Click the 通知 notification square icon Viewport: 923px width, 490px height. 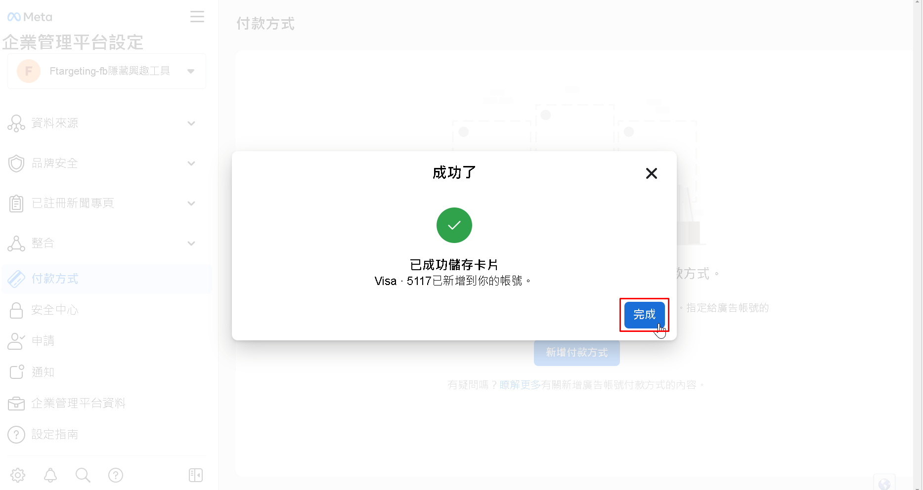[17, 371]
